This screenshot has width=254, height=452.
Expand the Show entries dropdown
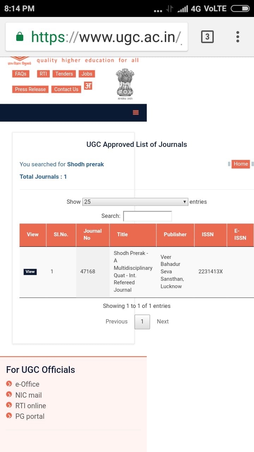coord(135,202)
